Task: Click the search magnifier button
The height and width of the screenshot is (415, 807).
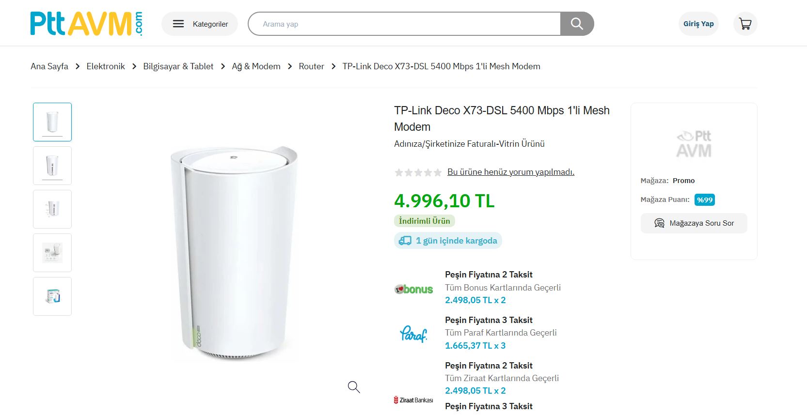Action: click(x=577, y=24)
